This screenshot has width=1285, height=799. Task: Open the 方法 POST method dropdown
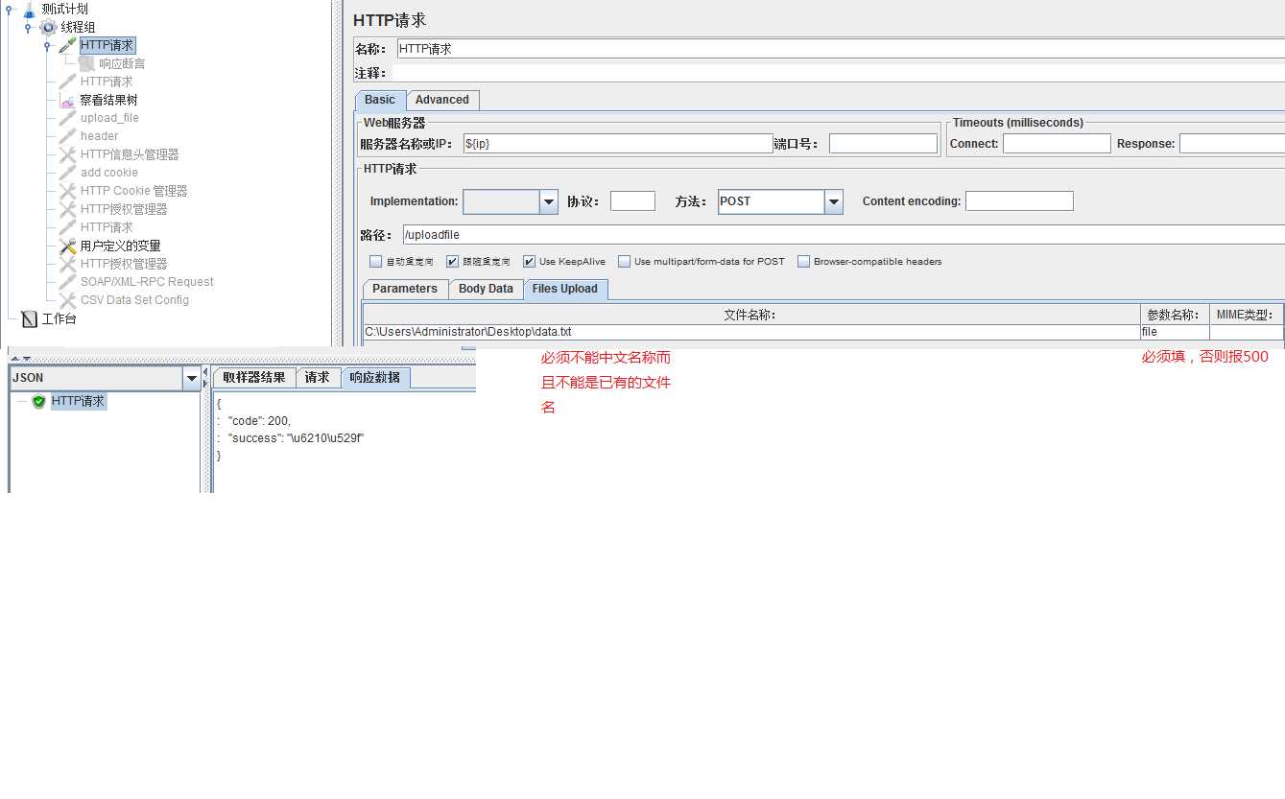pos(833,201)
